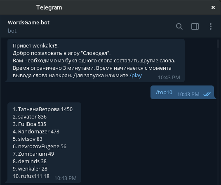
Task: Open WordsGame-bot profile from chat title
Action: tap(28, 23)
